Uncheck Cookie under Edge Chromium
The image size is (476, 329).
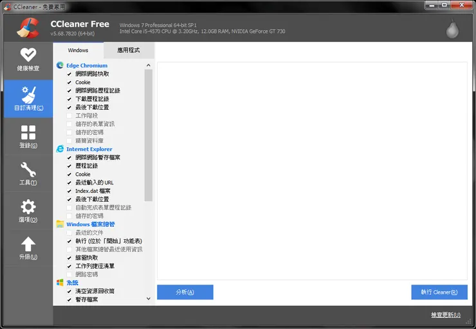point(69,82)
